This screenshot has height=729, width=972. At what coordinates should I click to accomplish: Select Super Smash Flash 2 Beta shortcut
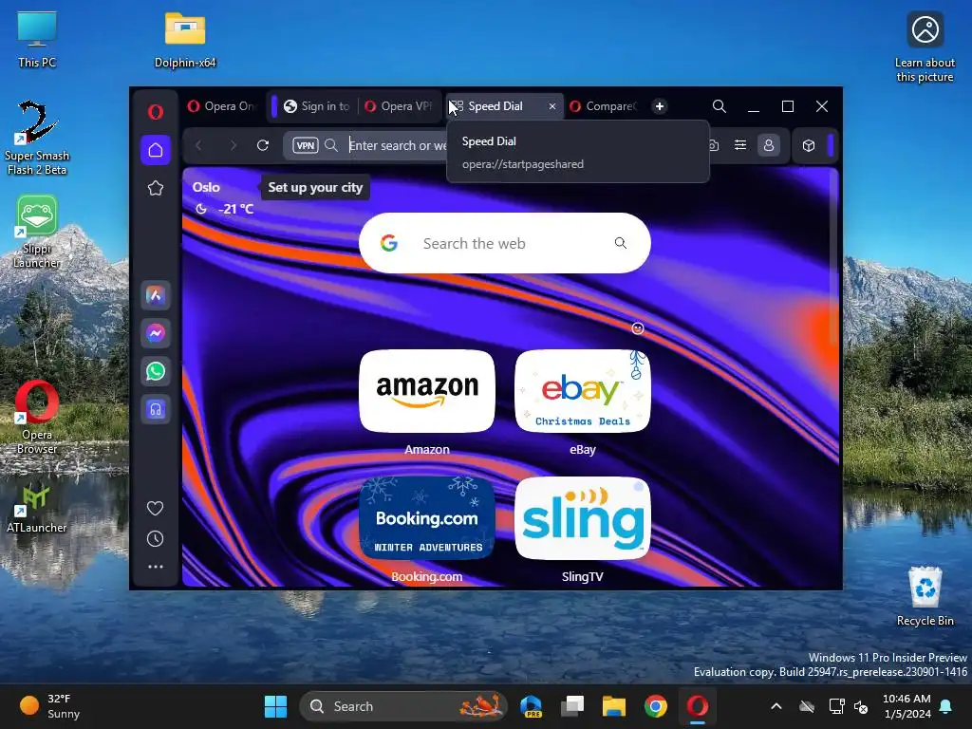37,138
